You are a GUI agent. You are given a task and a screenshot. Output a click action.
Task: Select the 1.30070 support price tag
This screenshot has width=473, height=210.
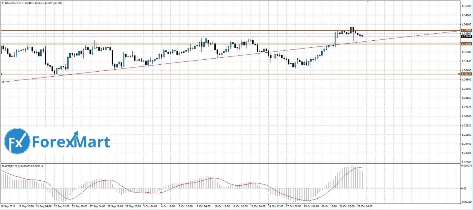[x=466, y=74]
